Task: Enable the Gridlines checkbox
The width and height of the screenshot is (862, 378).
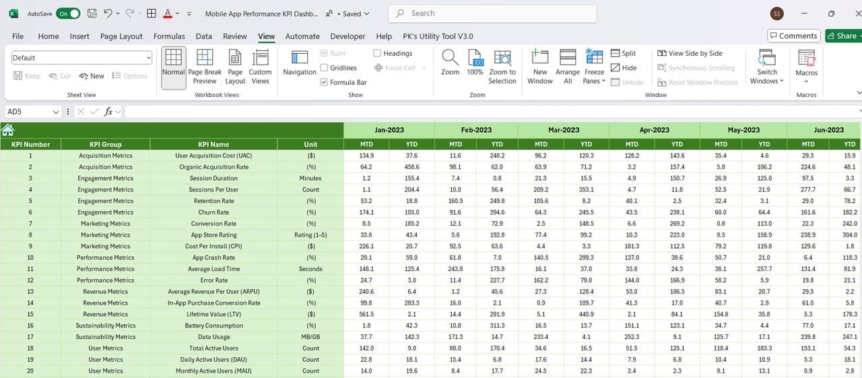Action: point(325,68)
